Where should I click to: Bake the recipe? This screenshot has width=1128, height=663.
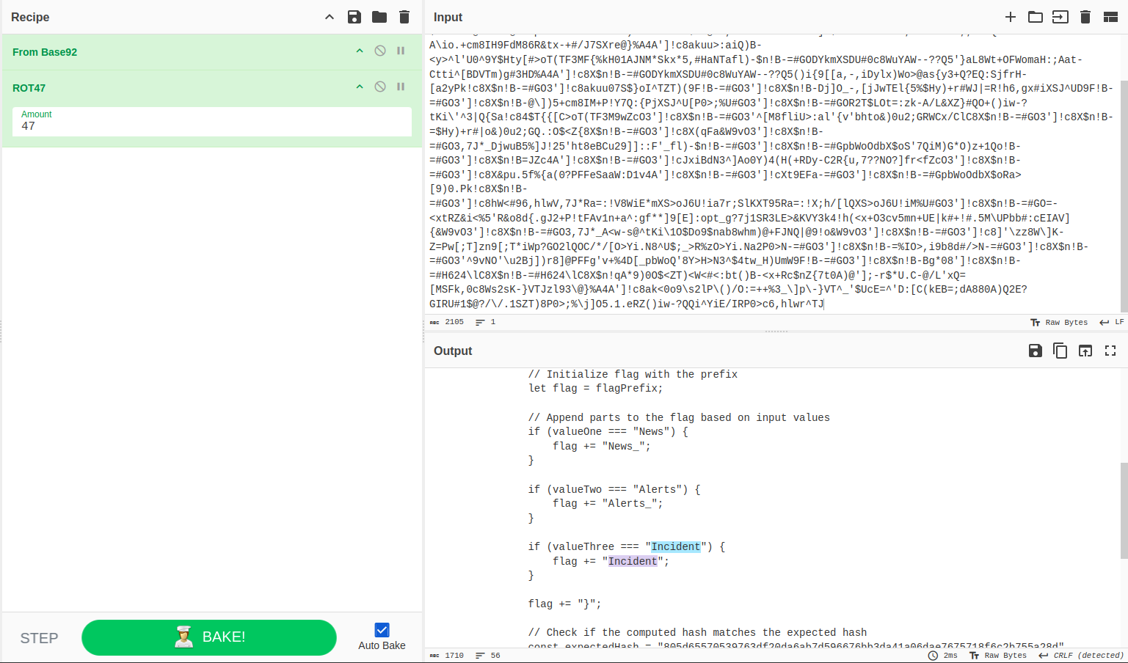pyautogui.click(x=209, y=637)
